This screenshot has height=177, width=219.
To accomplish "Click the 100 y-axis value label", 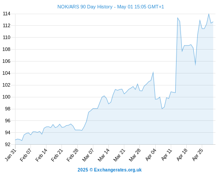I will [6, 97].
